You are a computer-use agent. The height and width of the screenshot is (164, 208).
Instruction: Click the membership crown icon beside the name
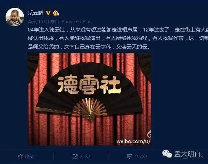[56, 13]
